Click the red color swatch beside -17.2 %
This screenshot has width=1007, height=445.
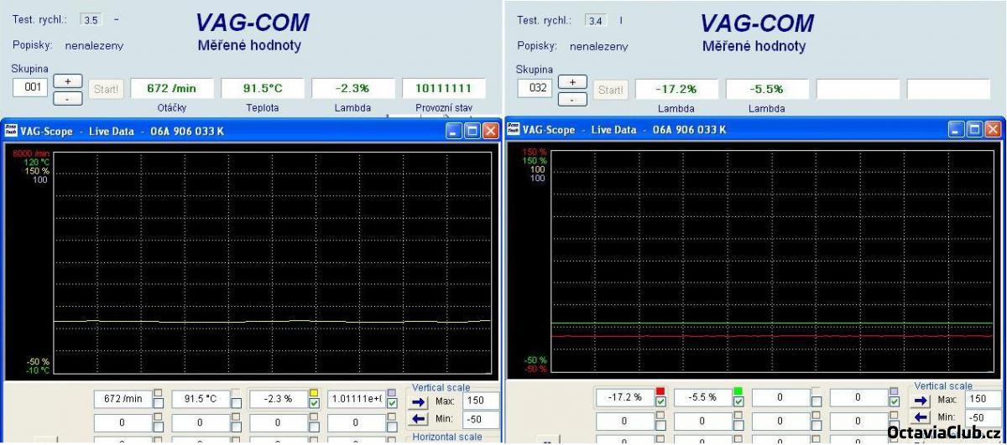660,391
